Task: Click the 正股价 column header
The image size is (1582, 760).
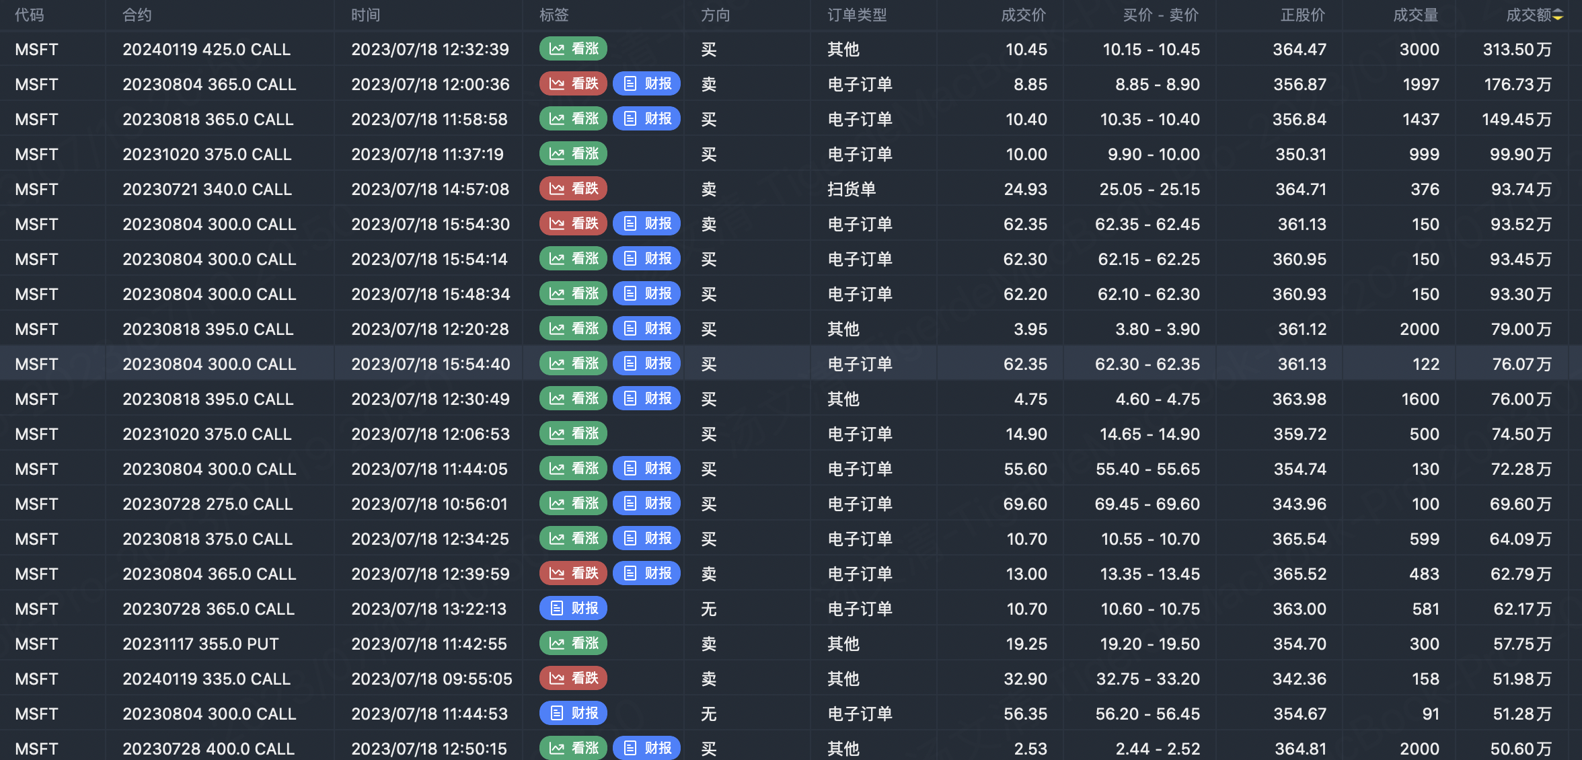Action: click(x=1302, y=15)
